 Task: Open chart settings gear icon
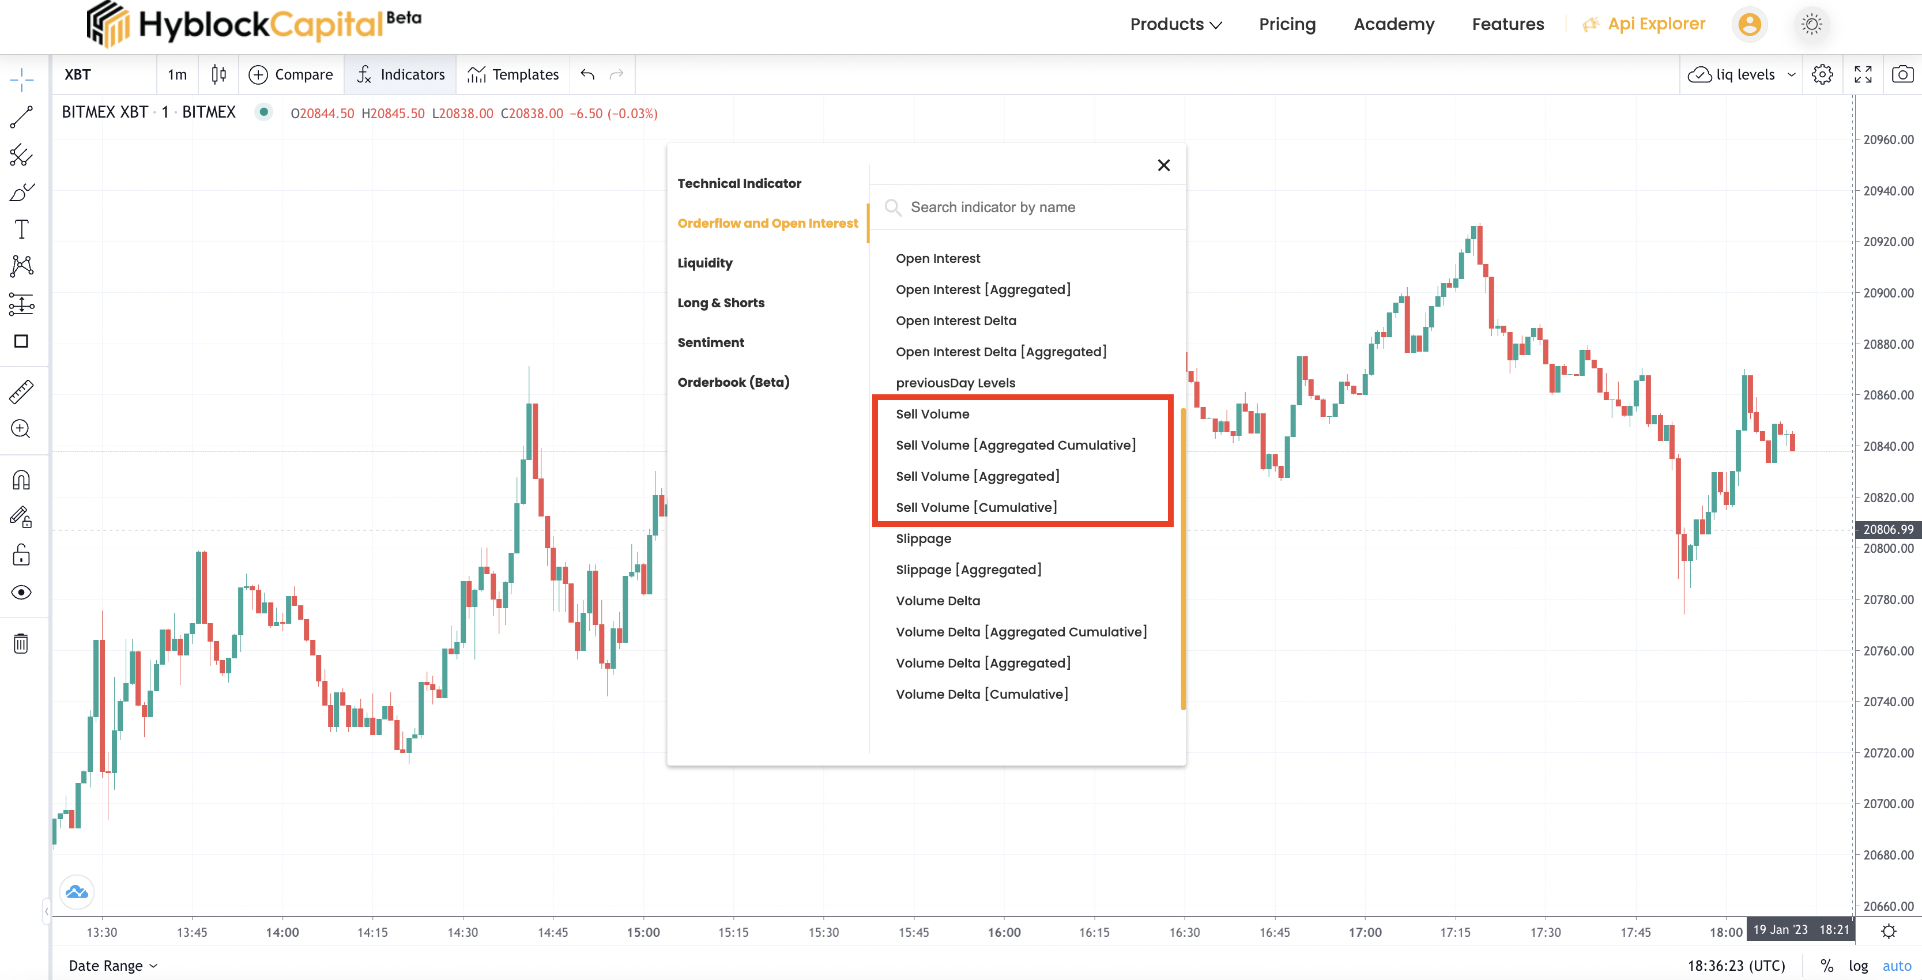[1822, 74]
